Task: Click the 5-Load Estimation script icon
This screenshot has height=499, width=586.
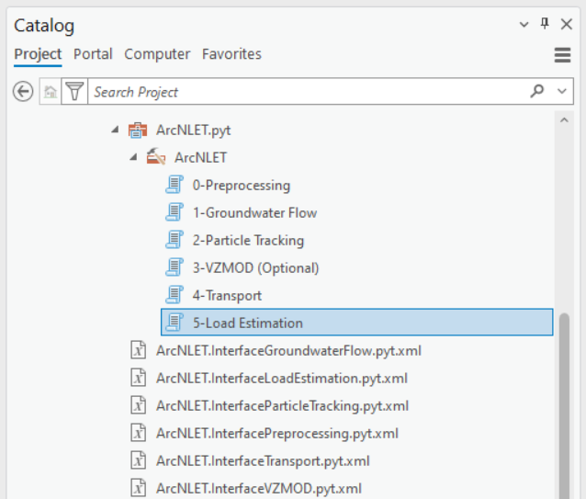Action: click(x=175, y=323)
